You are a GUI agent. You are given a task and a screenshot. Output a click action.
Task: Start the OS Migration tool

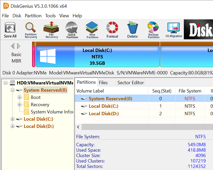[174, 30]
